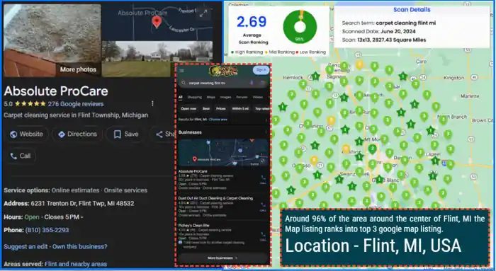Image resolution: width=496 pixels, height=271 pixels.
Task: Click the Choose area link
Action: tap(218, 120)
